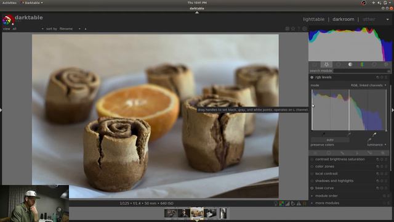Show the active modules group
Image resolution: width=394 pixels, height=222 pixels.
[x=315, y=65]
